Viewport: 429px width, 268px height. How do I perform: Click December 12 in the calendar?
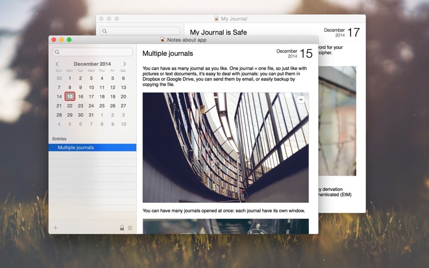coord(113,87)
